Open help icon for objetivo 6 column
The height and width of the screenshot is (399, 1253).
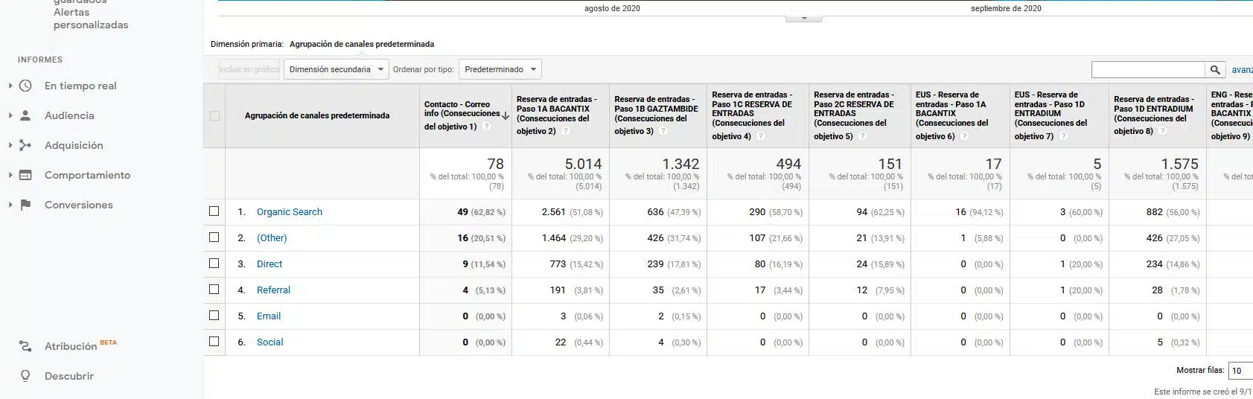(x=964, y=136)
